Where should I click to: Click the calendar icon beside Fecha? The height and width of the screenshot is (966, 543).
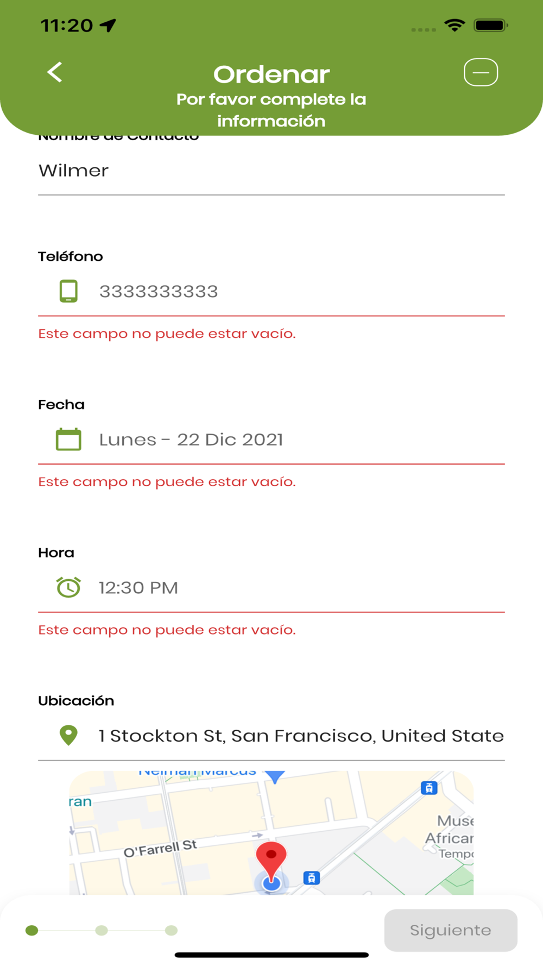68,440
